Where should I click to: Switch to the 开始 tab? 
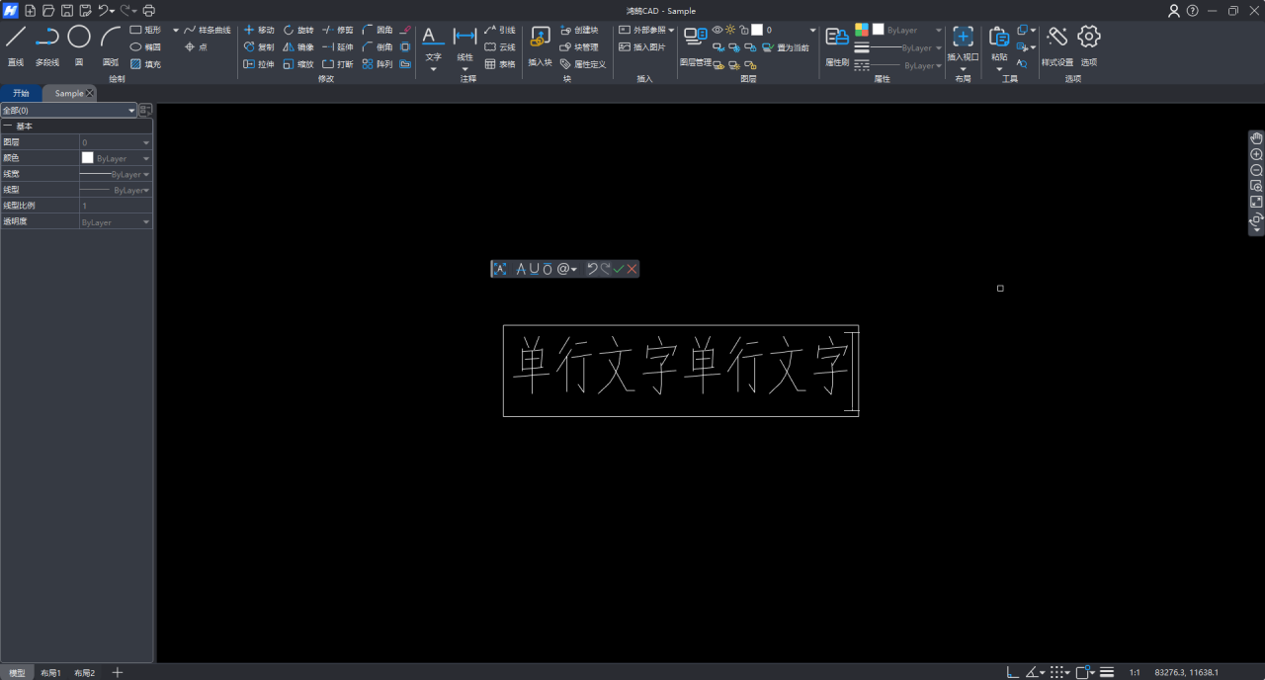(x=21, y=93)
